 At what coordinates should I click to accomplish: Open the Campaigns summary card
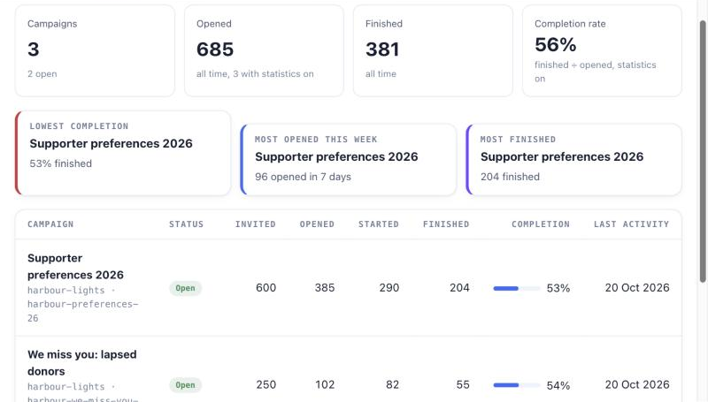click(95, 50)
